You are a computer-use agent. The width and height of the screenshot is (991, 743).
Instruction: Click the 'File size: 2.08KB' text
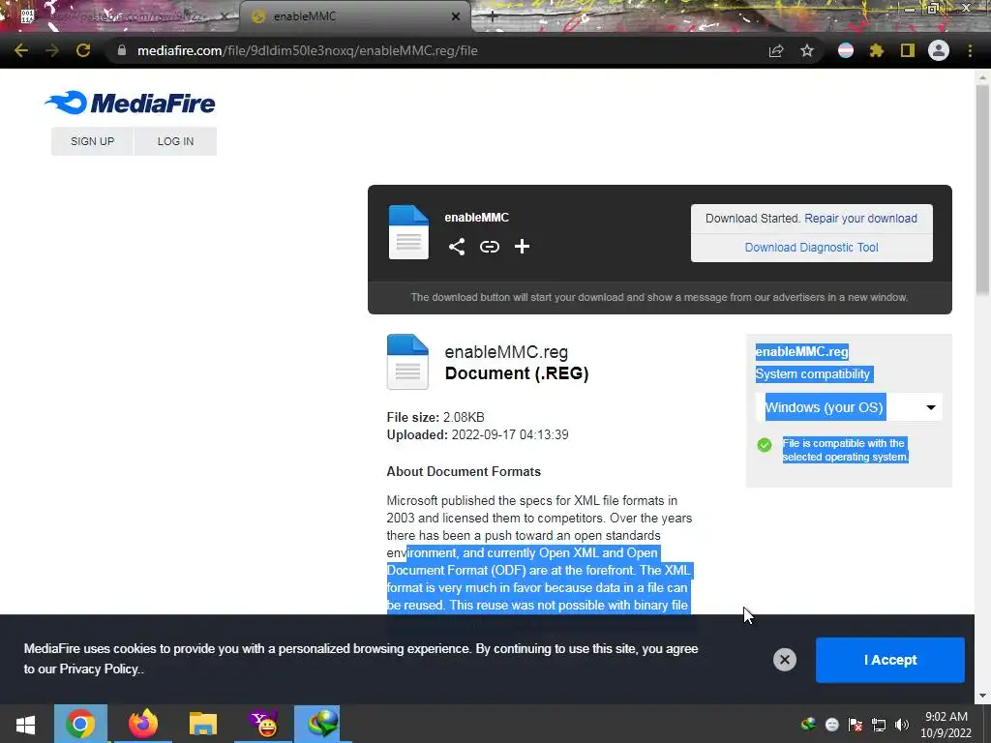click(435, 417)
